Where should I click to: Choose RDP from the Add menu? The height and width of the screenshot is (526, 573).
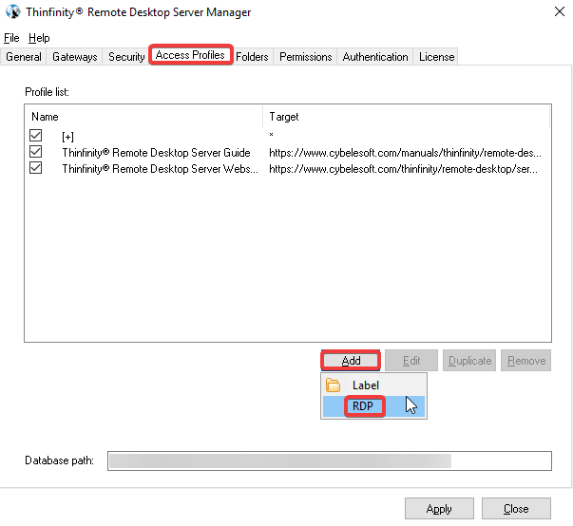coord(373,406)
